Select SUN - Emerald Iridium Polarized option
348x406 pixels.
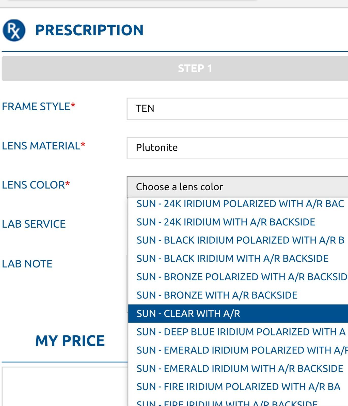241,350
